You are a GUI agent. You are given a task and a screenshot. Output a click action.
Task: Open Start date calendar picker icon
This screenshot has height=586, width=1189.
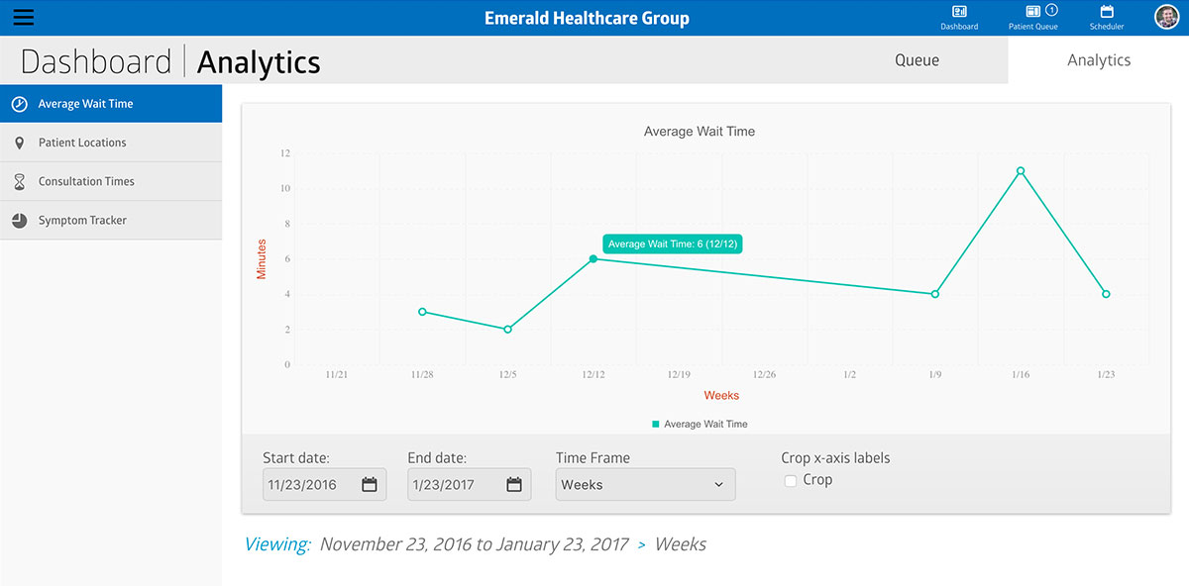point(370,485)
